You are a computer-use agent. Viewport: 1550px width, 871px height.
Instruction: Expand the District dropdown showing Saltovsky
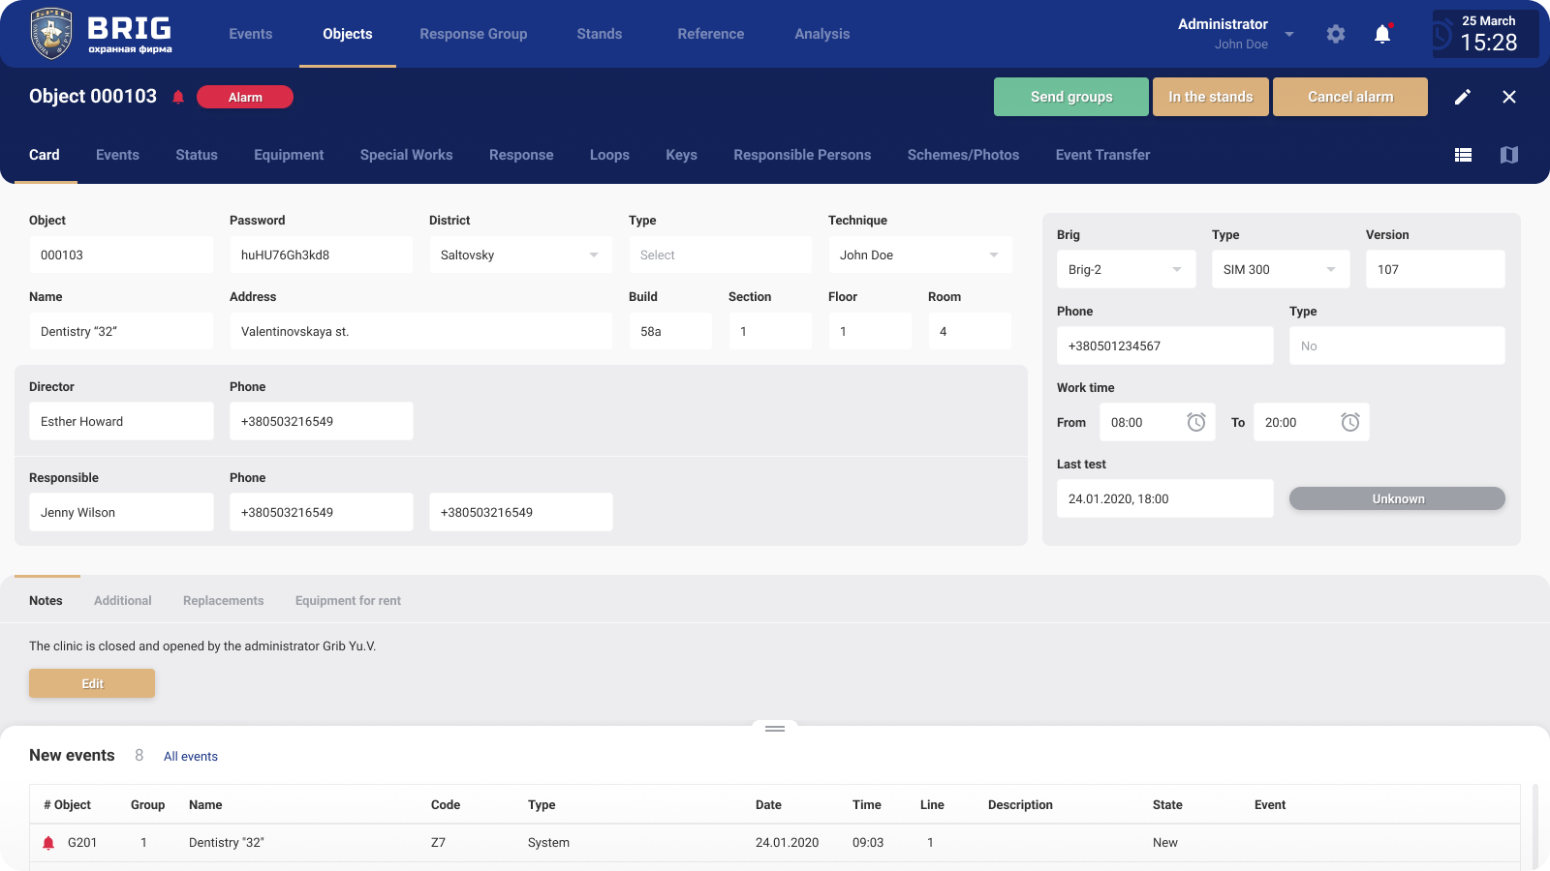(x=594, y=255)
